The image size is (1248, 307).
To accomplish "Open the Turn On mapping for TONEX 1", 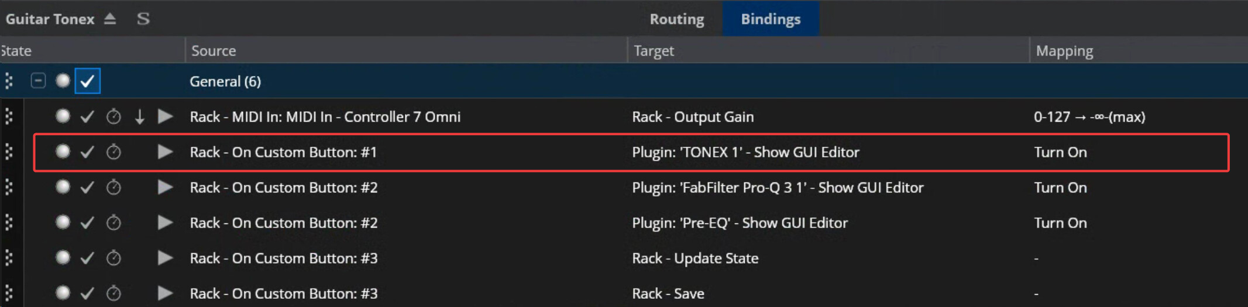I will [x=1060, y=152].
